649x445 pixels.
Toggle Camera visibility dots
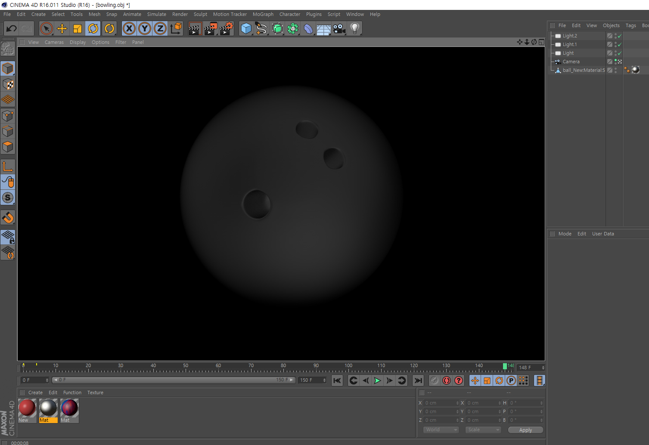[615, 62]
